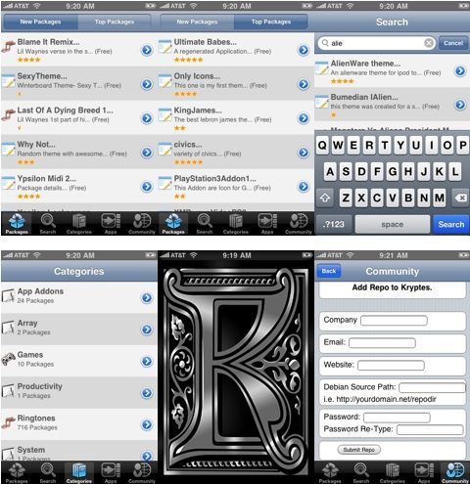Focus the Company input field
The image size is (470, 484).
(x=394, y=321)
